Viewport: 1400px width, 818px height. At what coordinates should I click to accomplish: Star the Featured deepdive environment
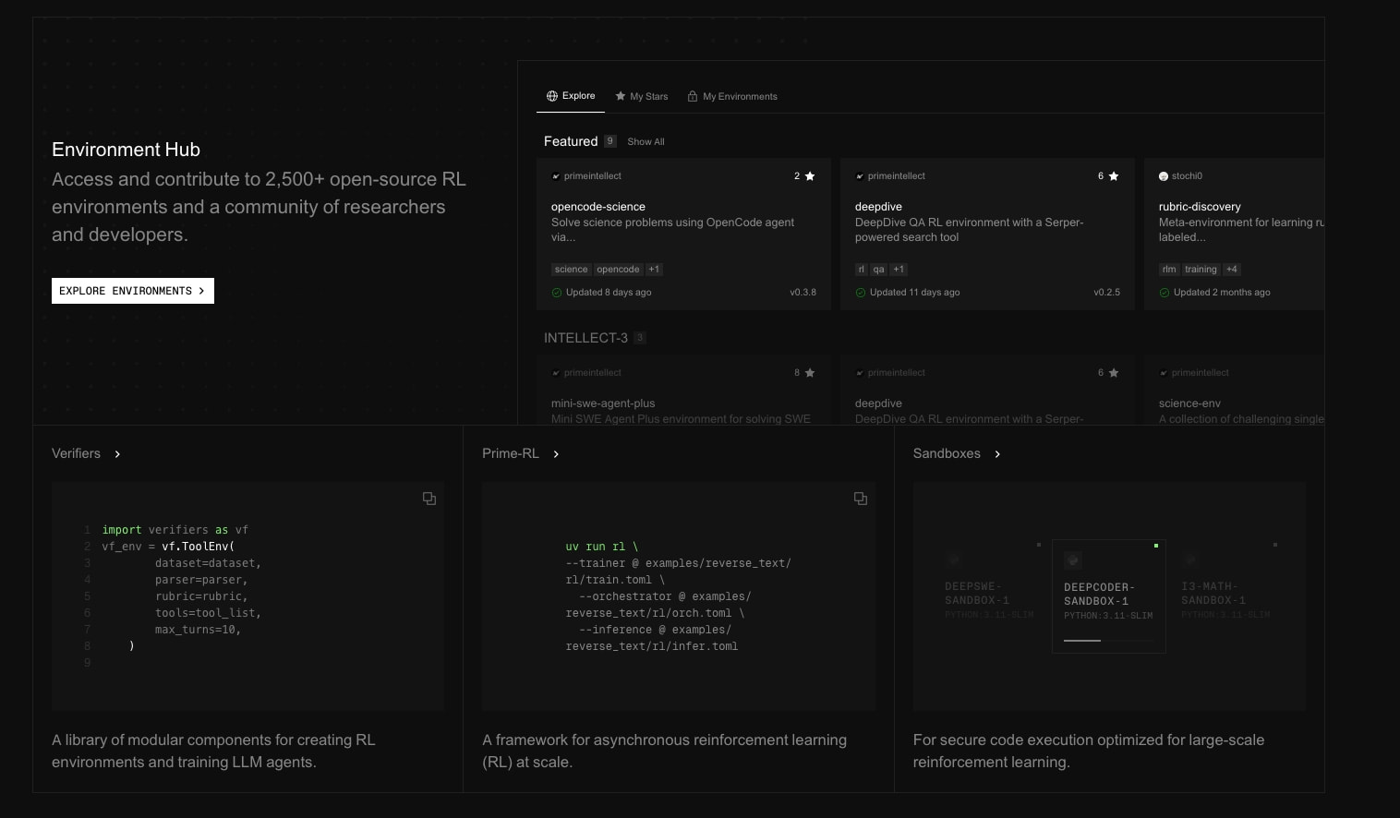pos(1114,176)
